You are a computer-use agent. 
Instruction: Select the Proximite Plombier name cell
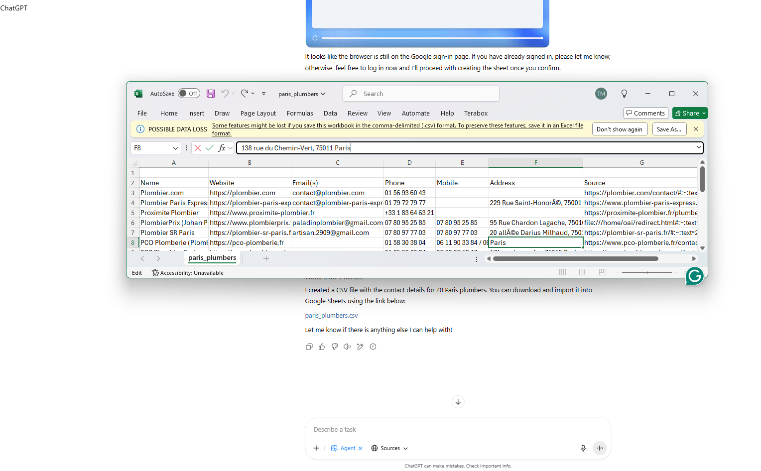point(173,213)
